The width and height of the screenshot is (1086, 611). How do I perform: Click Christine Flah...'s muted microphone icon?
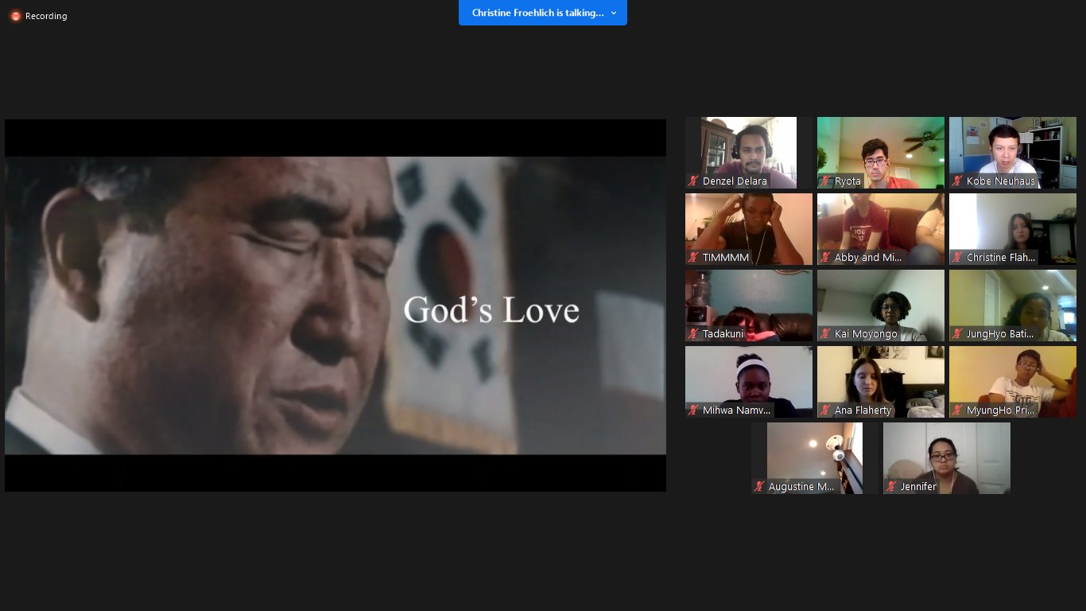pos(957,258)
